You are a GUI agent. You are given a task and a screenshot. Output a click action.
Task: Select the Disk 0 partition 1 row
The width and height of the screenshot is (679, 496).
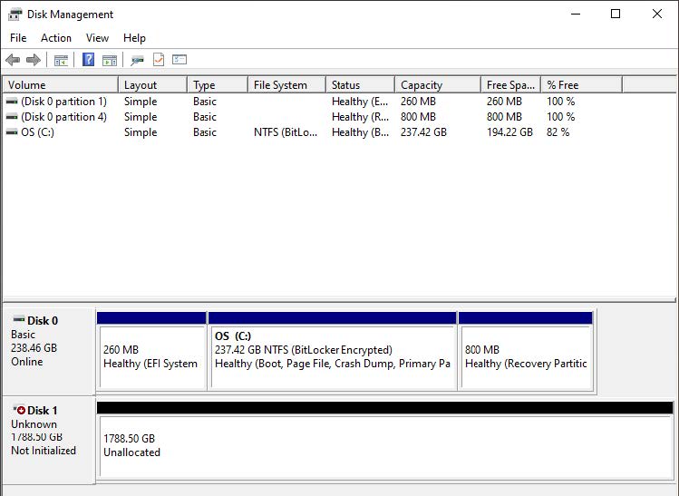pos(63,102)
